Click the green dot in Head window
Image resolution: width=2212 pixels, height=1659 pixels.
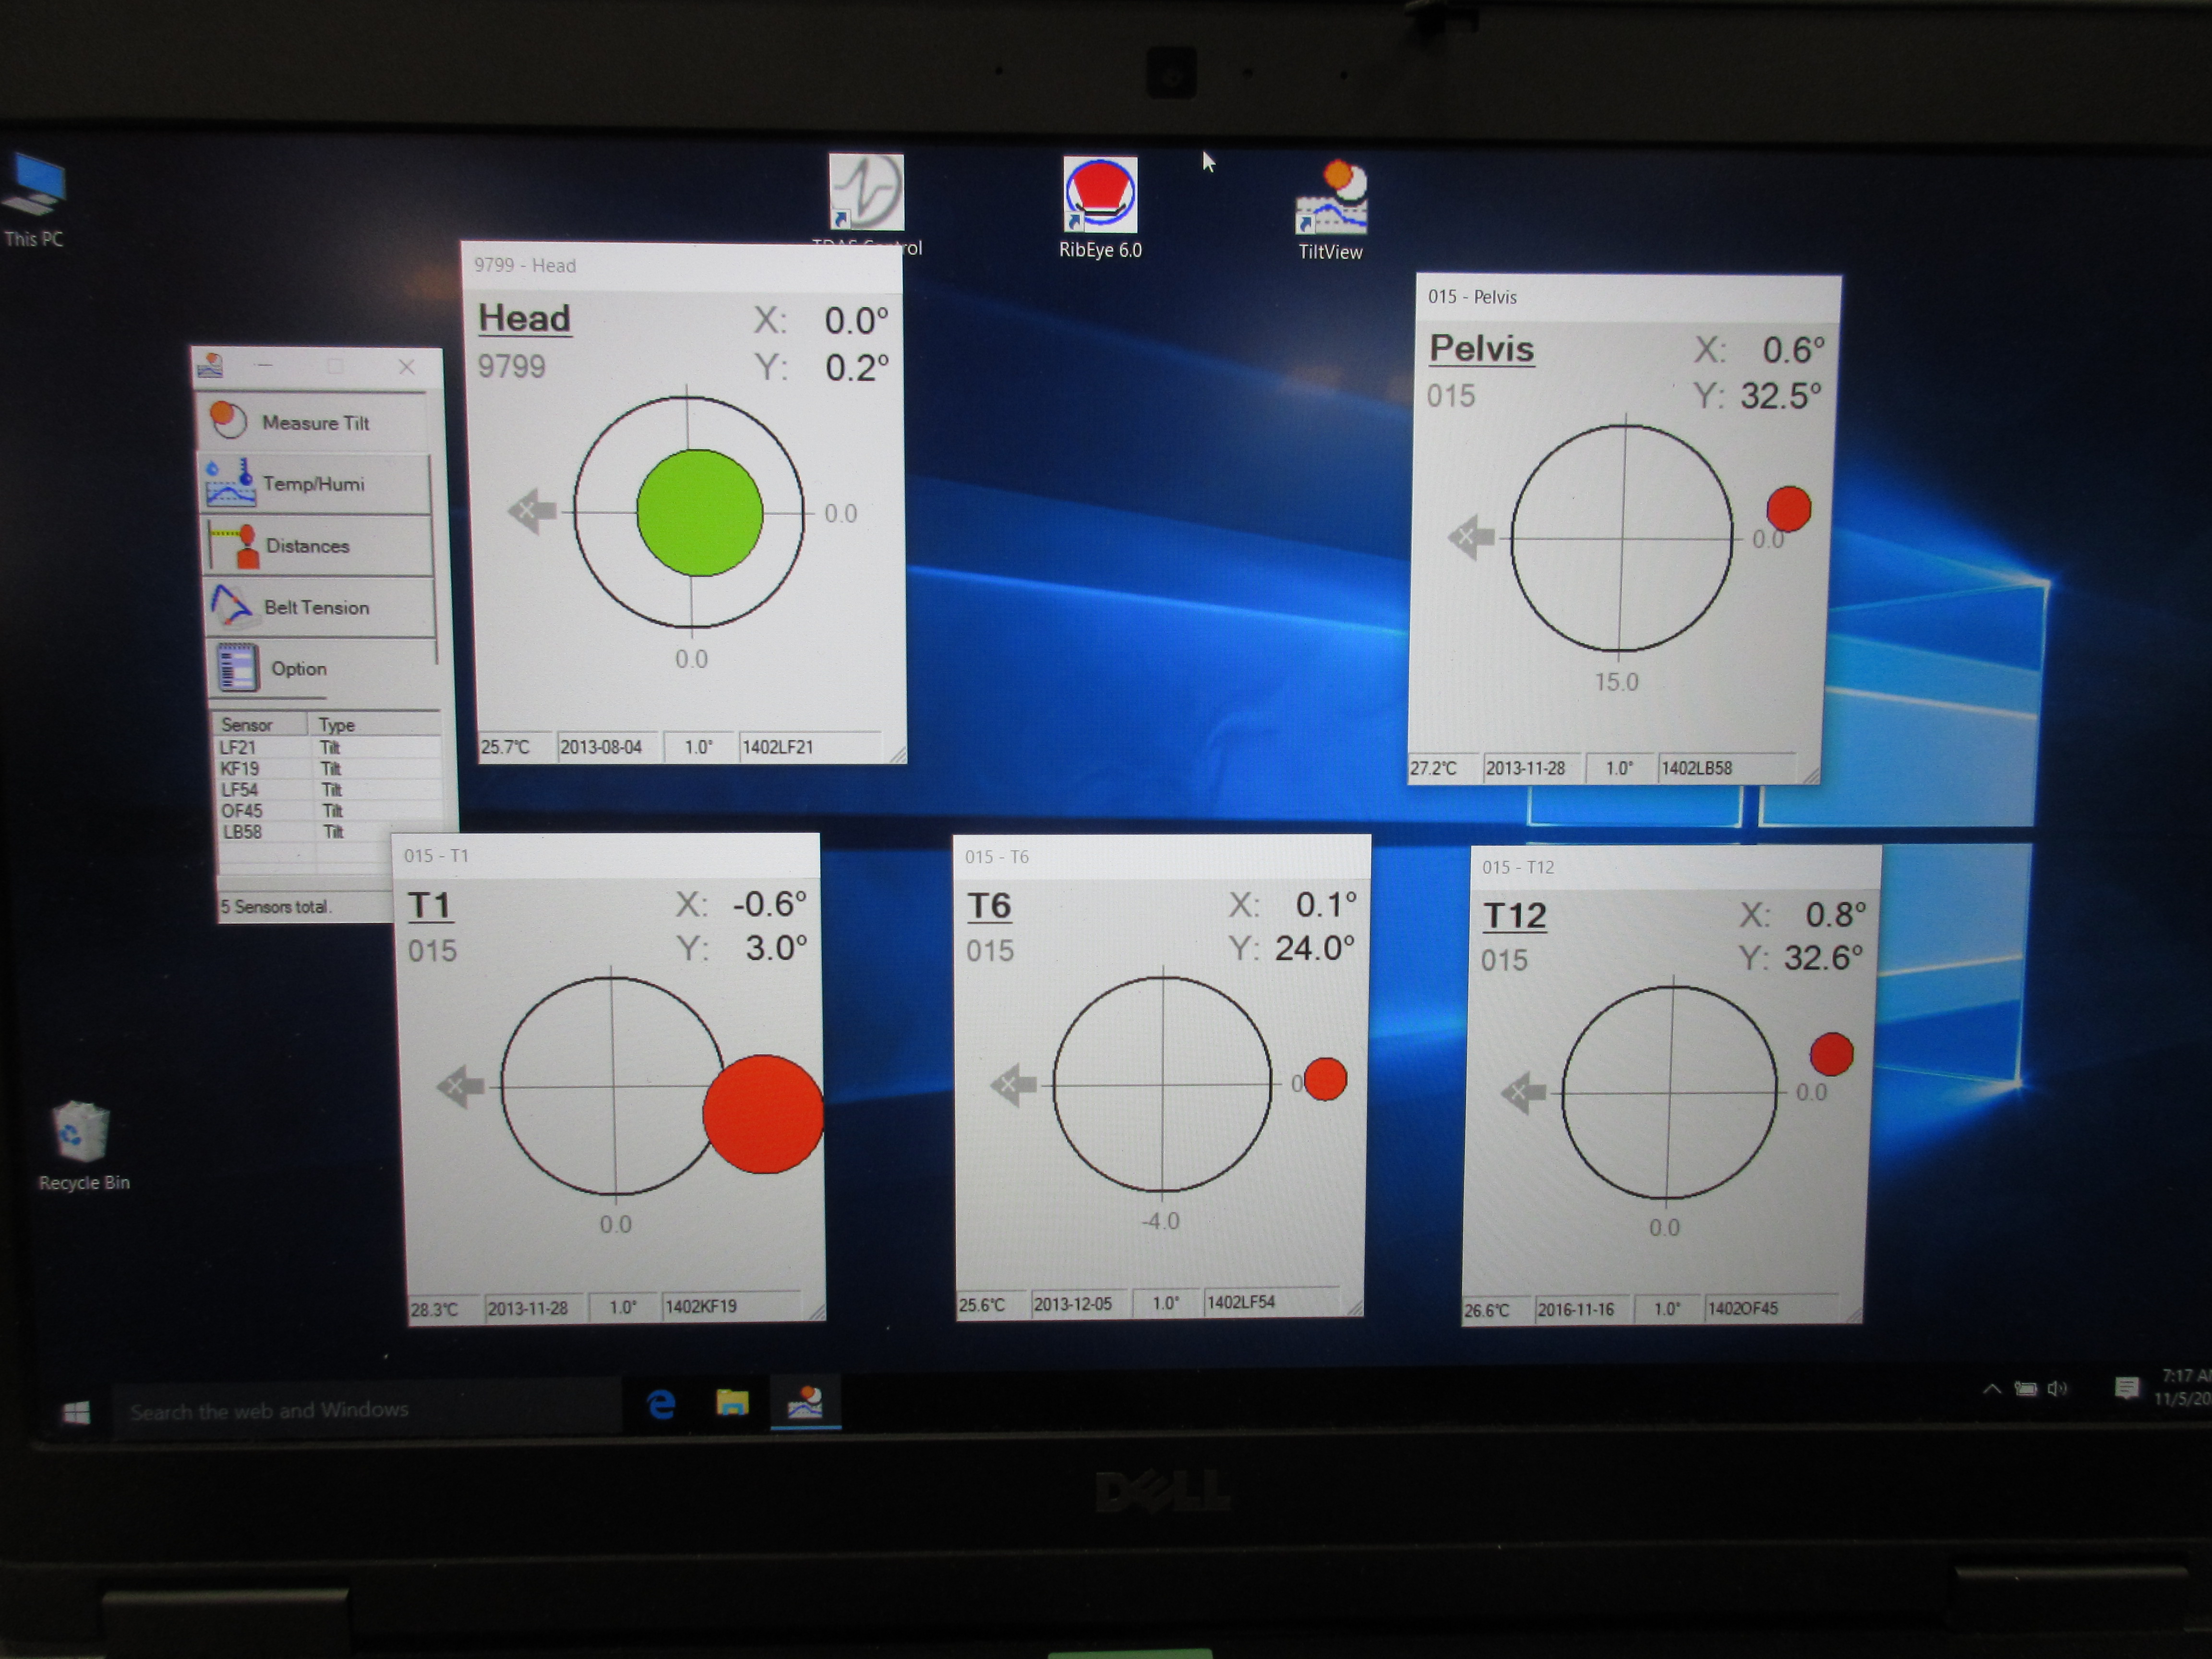tap(699, 512)
